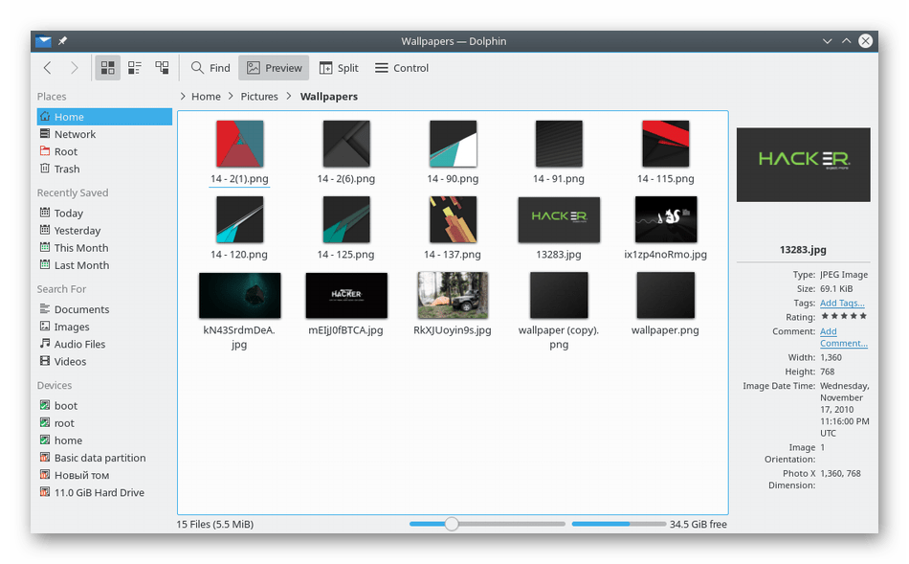Open the boot device
Image resolution: width=909 pixels, height=564 pixels.
click(x=104, y=406)
